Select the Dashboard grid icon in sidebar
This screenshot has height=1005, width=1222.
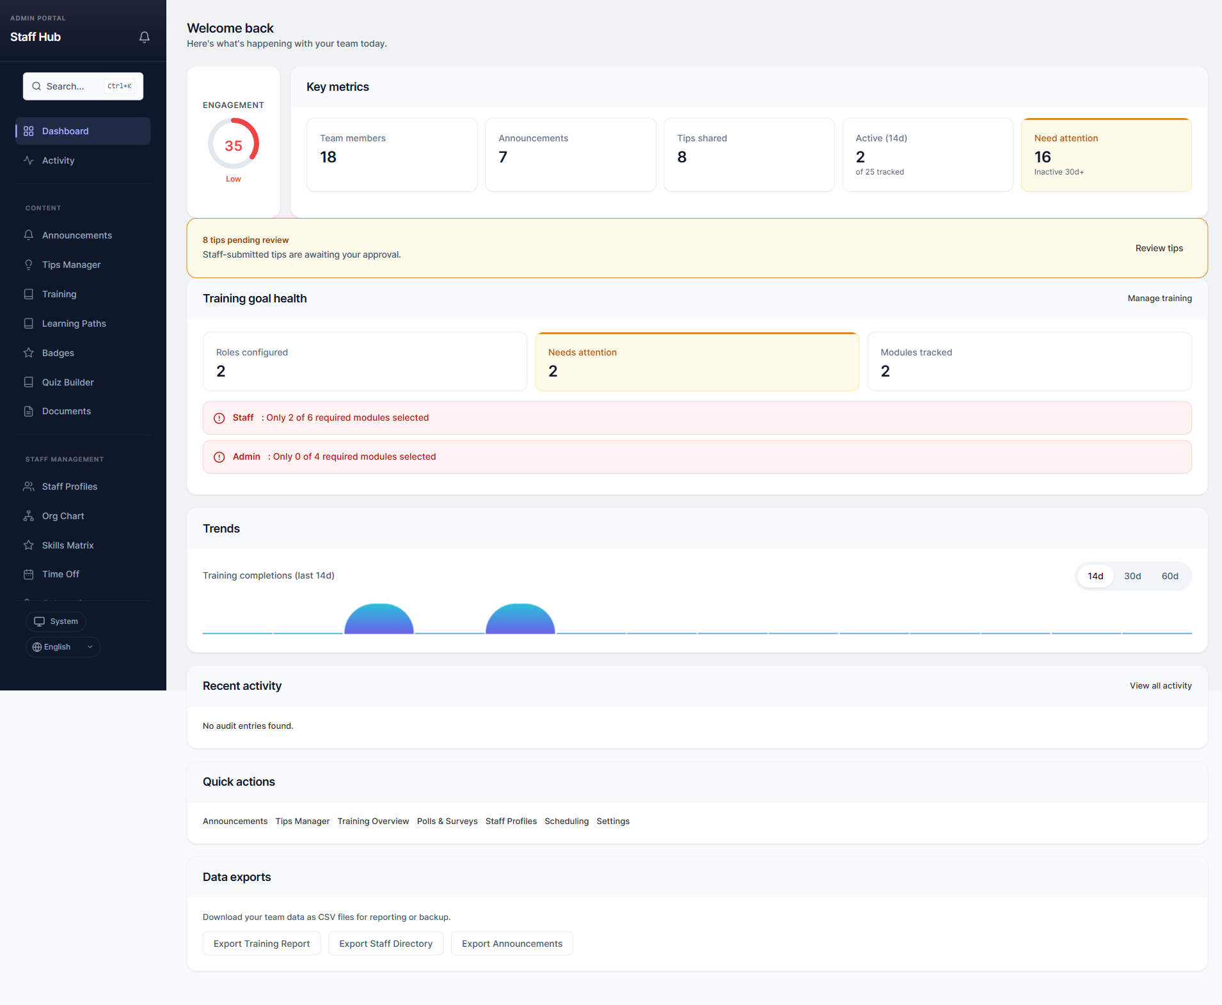(29, 131)
